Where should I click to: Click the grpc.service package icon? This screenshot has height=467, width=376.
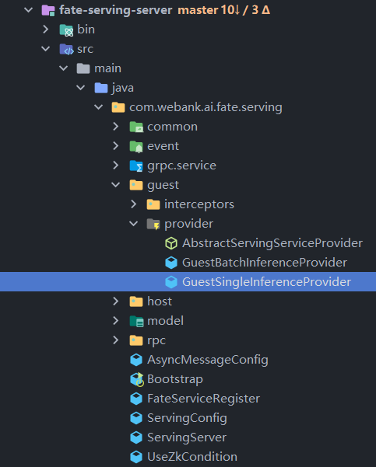(x=136, y=166)
